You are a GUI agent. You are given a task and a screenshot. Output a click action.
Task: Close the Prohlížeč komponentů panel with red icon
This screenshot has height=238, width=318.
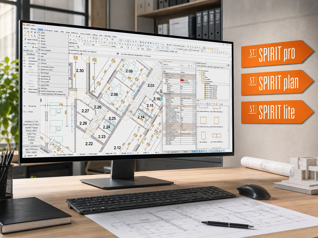(228, 65)
